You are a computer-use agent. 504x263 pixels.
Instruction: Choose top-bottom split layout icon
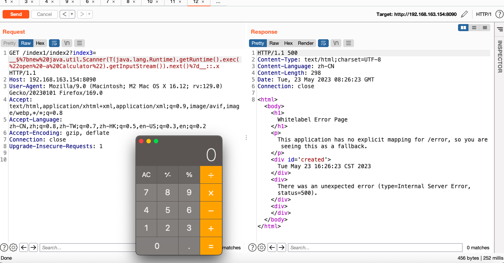click(x=474, y=28)
